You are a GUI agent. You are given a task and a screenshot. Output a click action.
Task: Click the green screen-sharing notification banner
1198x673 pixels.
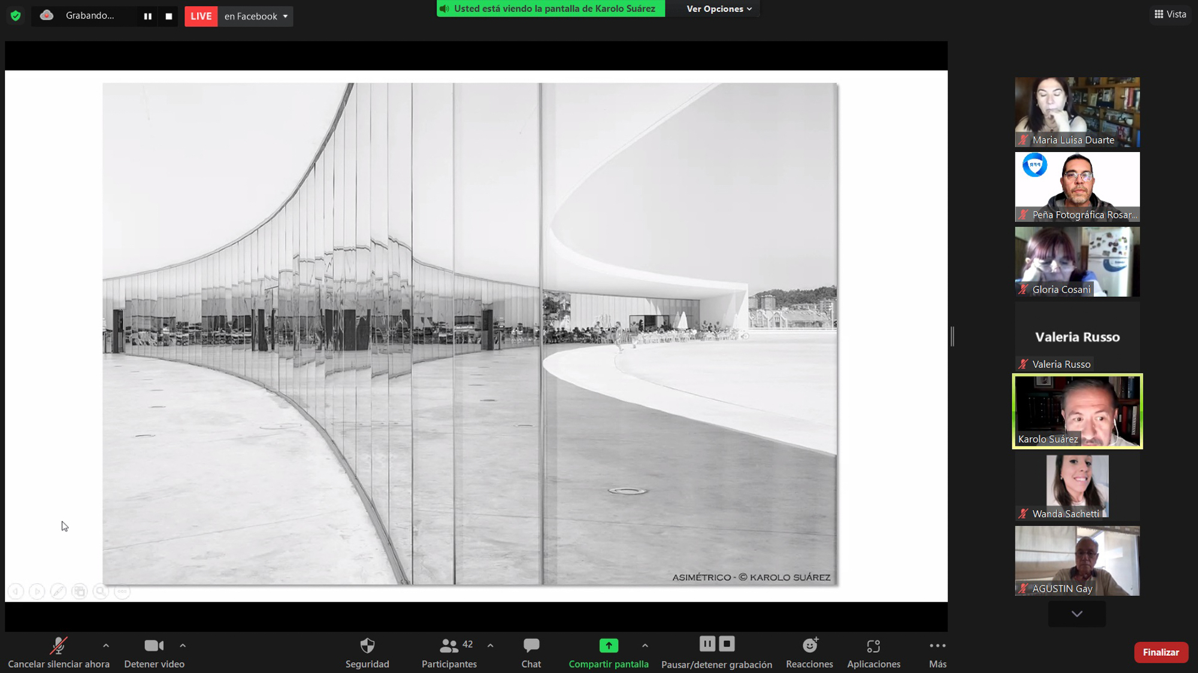tap(550, 8)
